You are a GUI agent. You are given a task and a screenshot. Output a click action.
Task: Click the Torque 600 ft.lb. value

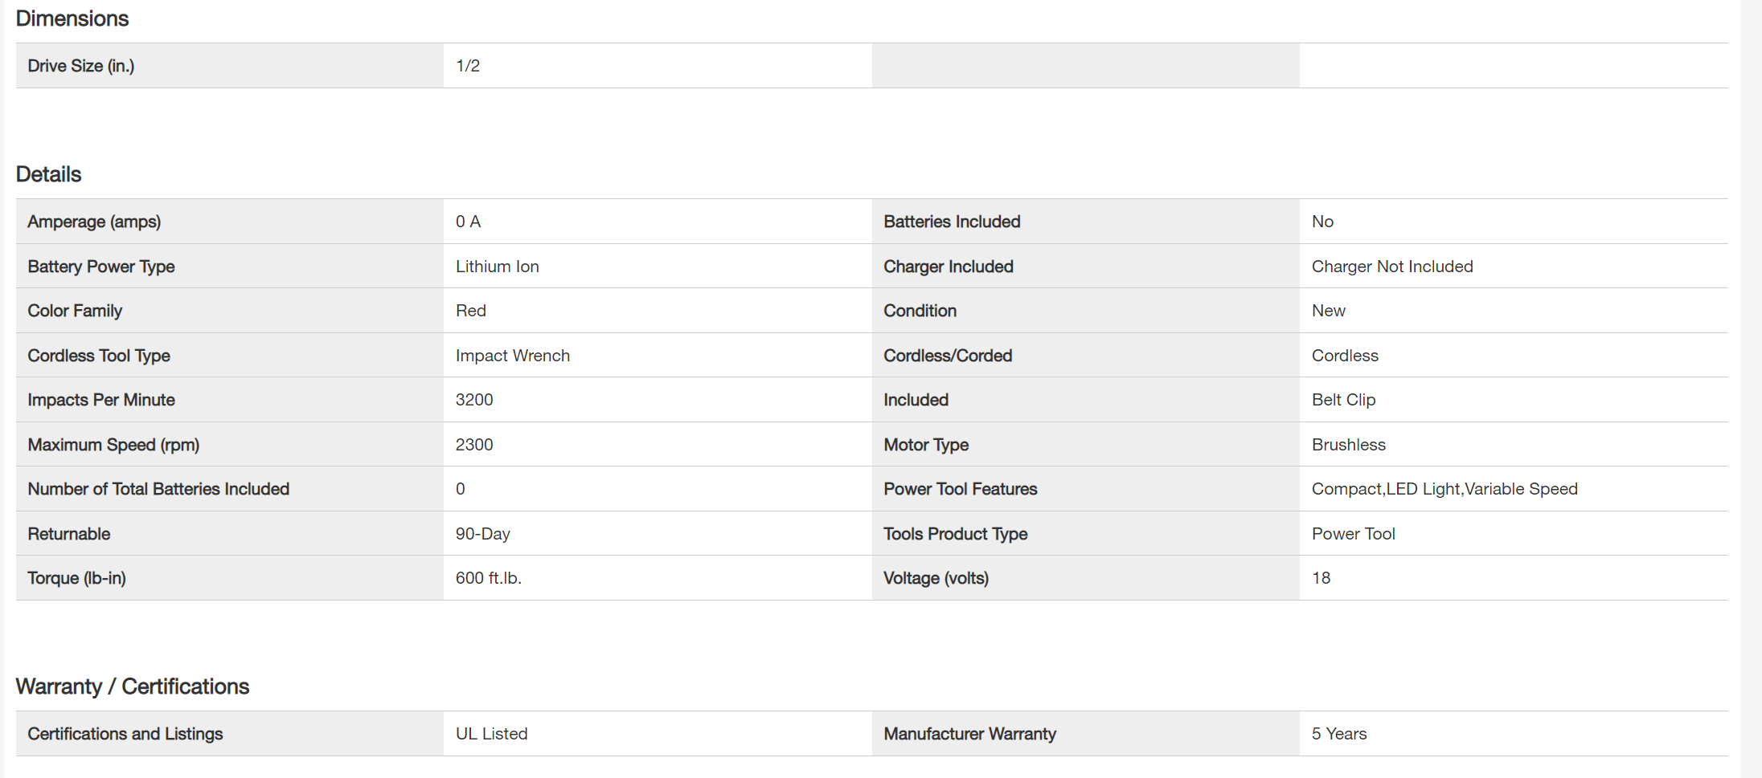click(x=488, y=578)
